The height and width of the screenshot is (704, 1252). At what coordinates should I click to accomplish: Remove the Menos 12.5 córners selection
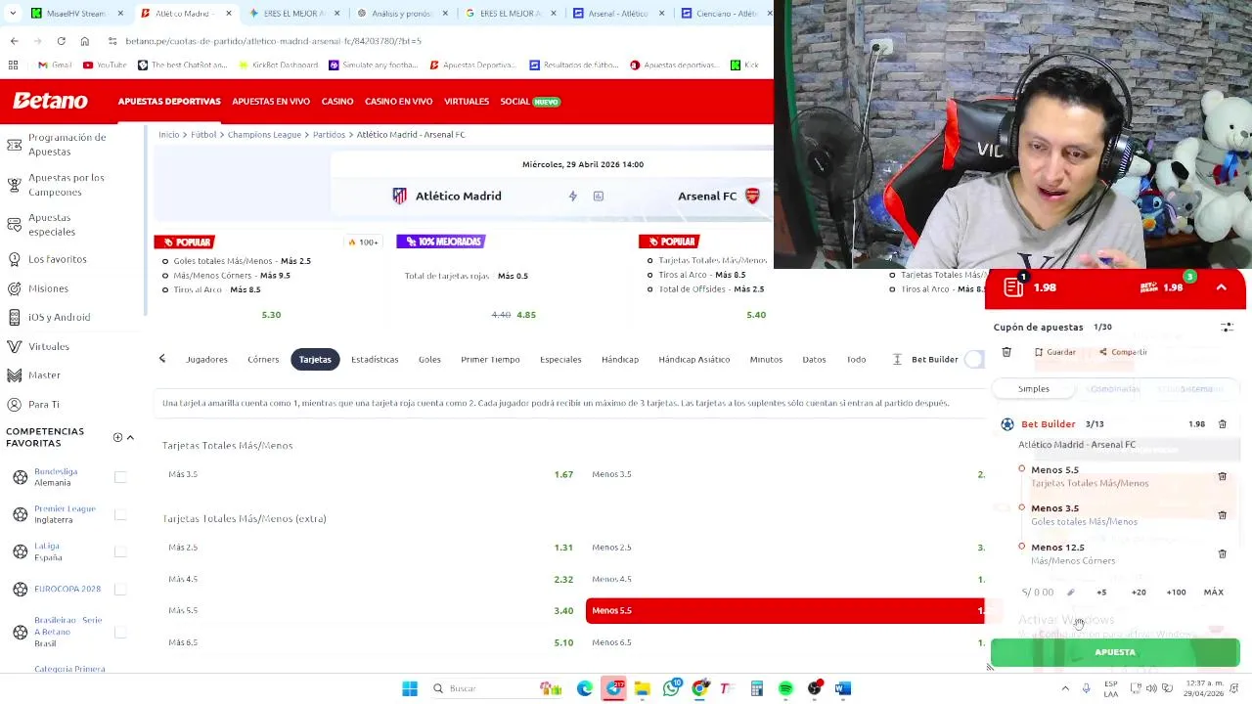pos(1222,554)
